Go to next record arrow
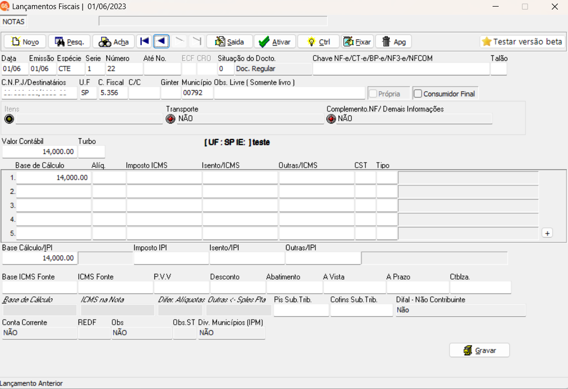Image resolution: width=568 pixels, height=389 pixels. click(179, 42)
